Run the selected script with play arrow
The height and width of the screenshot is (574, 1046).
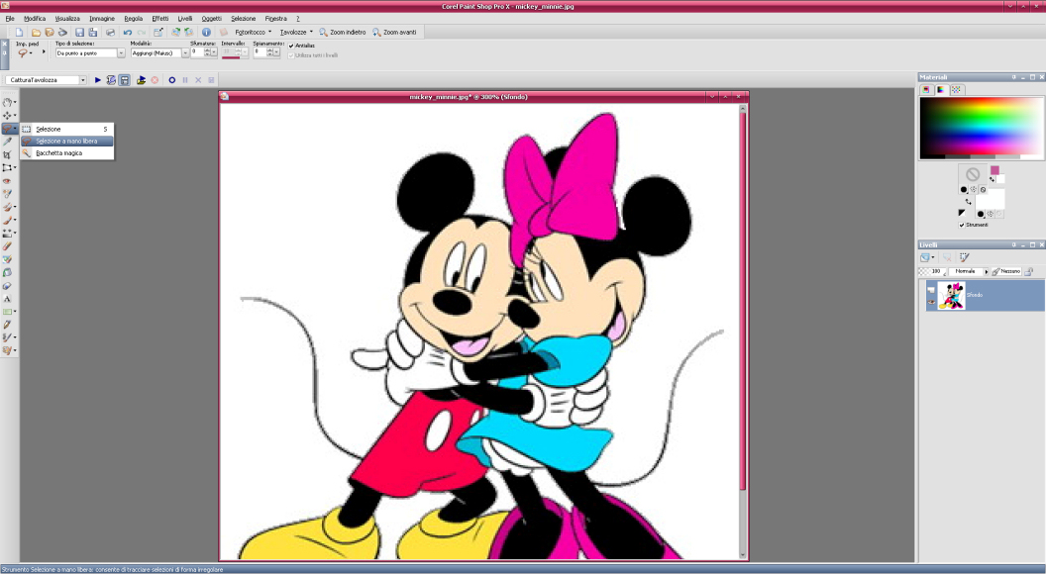click(x=98, y=80)
